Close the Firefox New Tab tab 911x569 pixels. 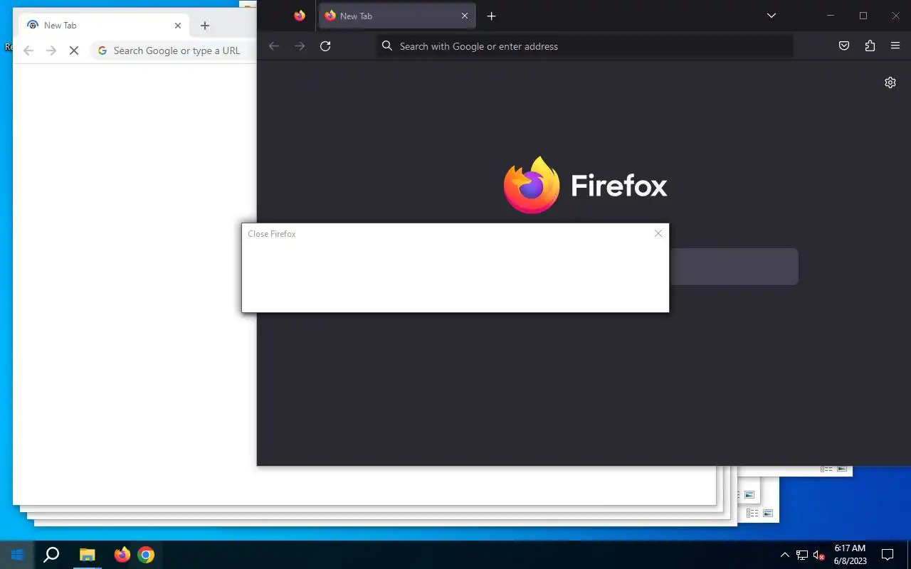click(x=465, y=16)
